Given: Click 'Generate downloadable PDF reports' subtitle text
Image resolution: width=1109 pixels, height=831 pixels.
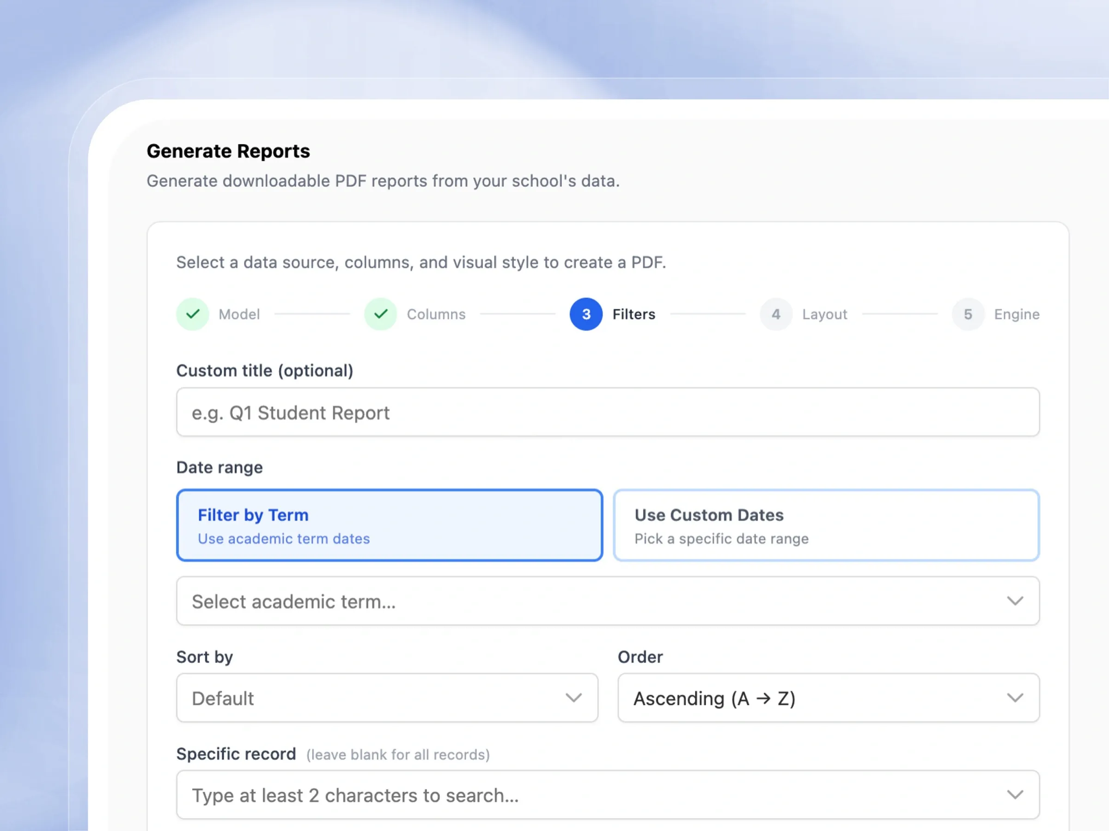Looking at the screenshot, I should click(383, 181).
